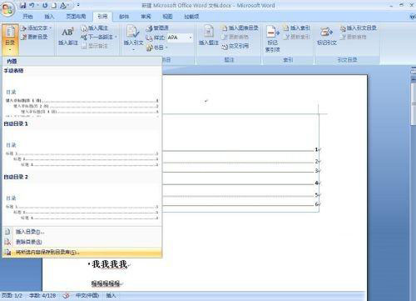Undo the last action
This screenshot has width=416, height=301.
32,5
